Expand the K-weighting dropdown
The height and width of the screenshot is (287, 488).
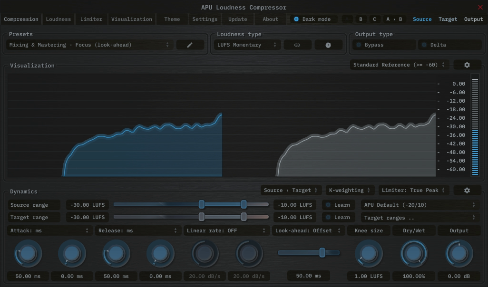(x=350, y=190)
